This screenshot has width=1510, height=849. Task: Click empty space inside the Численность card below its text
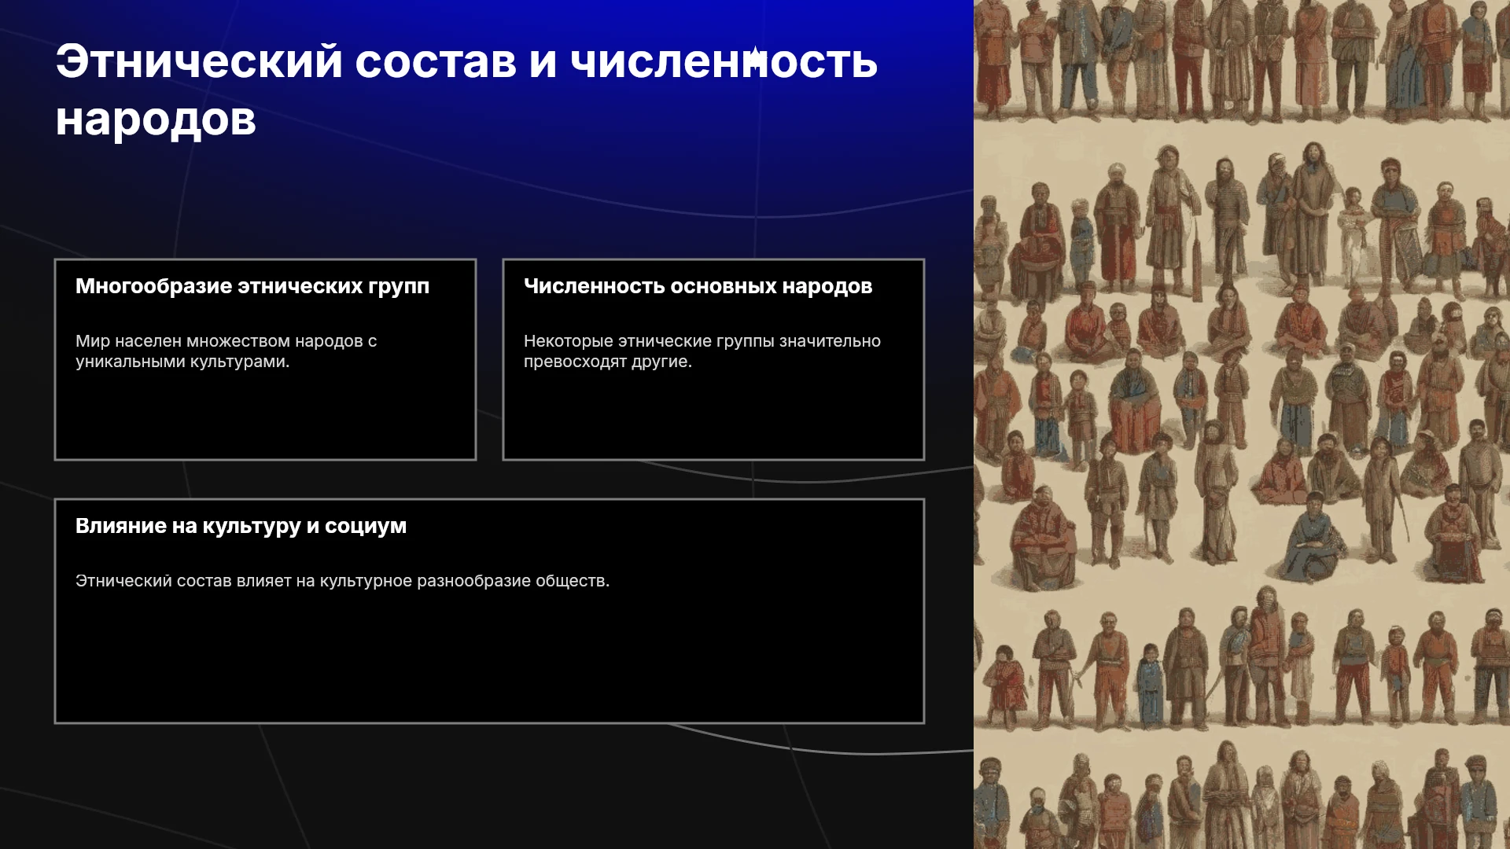coord(713,417)
